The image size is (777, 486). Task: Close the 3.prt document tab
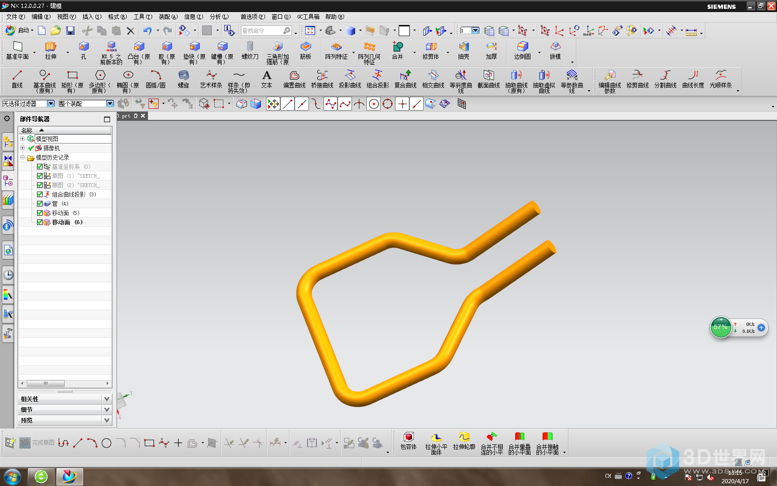click(143, 116)
